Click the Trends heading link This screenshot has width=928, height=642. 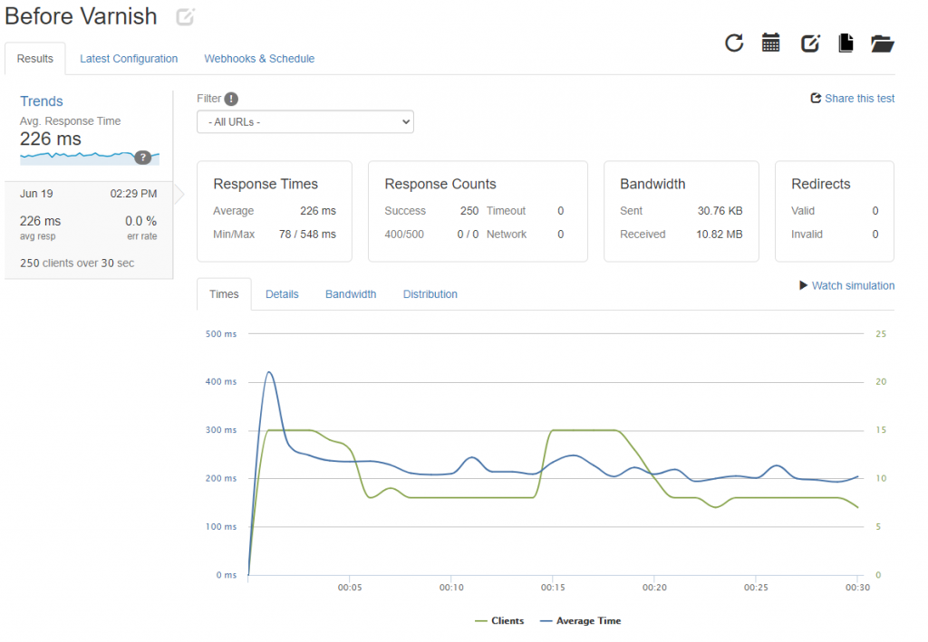(42, 101)
